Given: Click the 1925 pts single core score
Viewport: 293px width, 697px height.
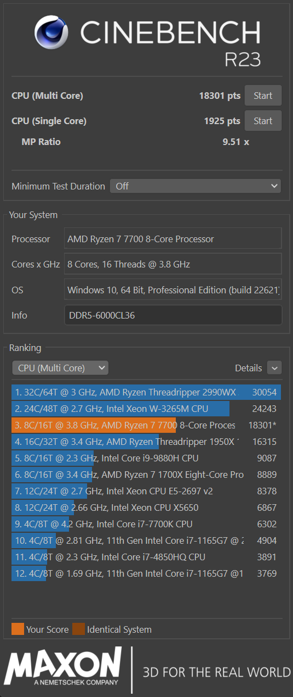Looking at the screenshot, I should (x=222, y=121).
